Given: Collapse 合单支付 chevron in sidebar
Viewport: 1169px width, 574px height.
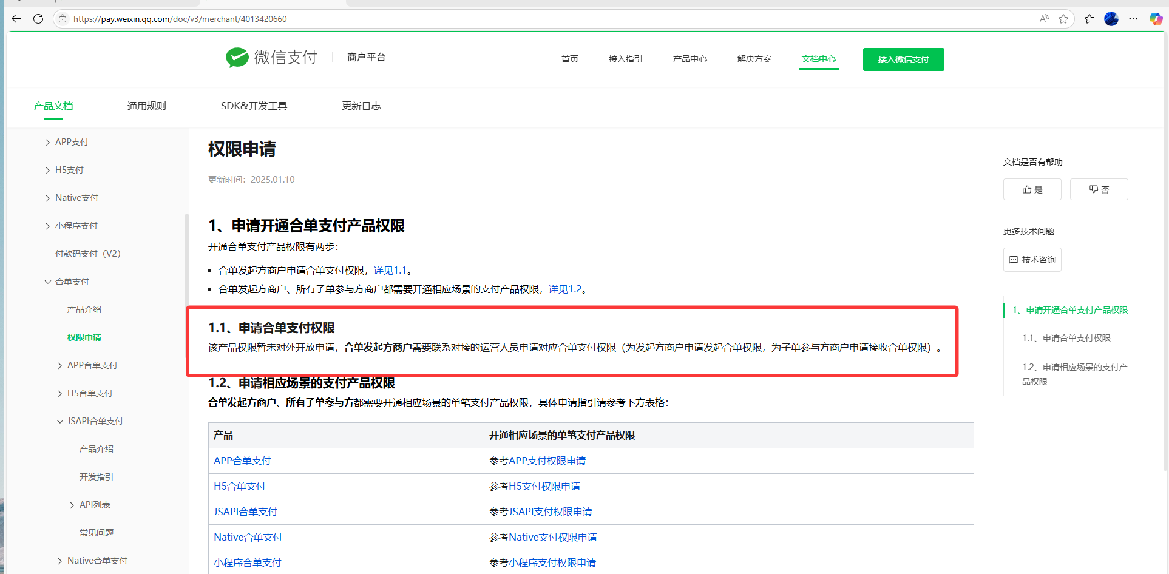Looking at the screenshot, I should pyautogui.click(x=48, y=282).
